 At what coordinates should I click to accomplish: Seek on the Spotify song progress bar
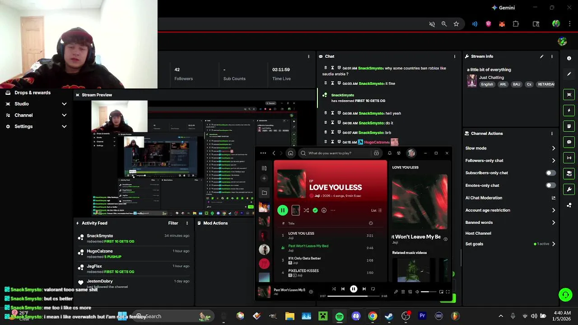(x=354, y=296)
